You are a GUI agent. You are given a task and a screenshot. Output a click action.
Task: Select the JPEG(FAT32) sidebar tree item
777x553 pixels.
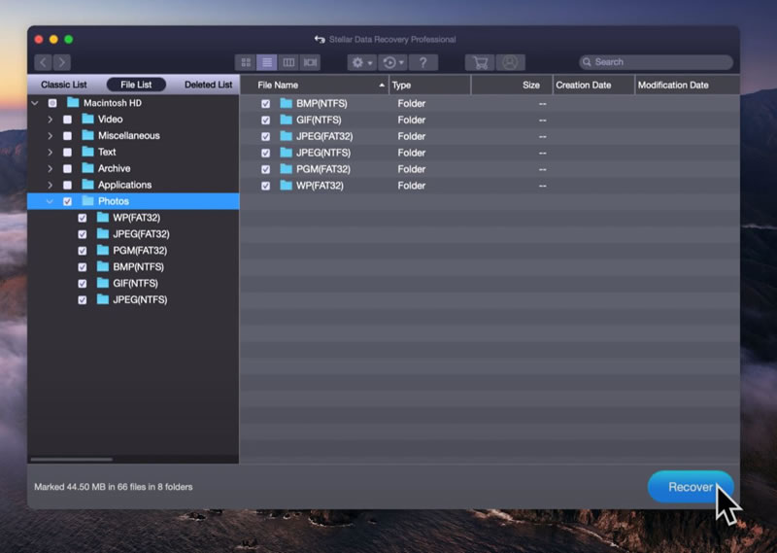(x=141, y=234)
